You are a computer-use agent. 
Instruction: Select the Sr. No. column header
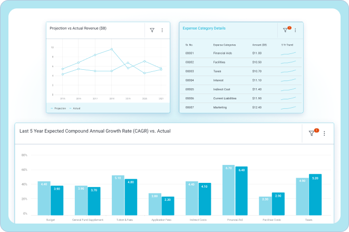tap(190, 44)
